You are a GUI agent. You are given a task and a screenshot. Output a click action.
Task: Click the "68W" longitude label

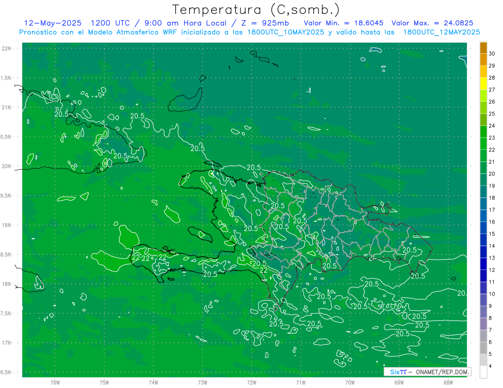pyautogui.click(x=448, y=382)
